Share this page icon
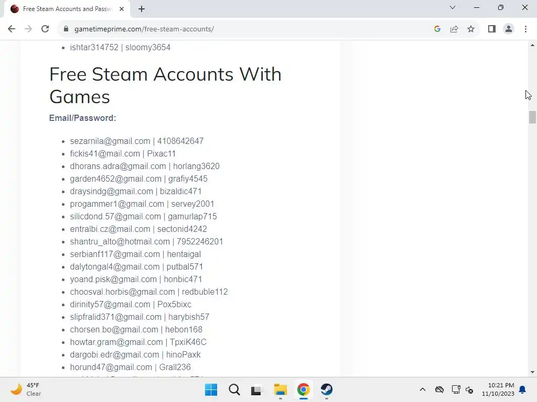Image resolution: width=537 pixels, height=402 pixels. click(454, 29)
